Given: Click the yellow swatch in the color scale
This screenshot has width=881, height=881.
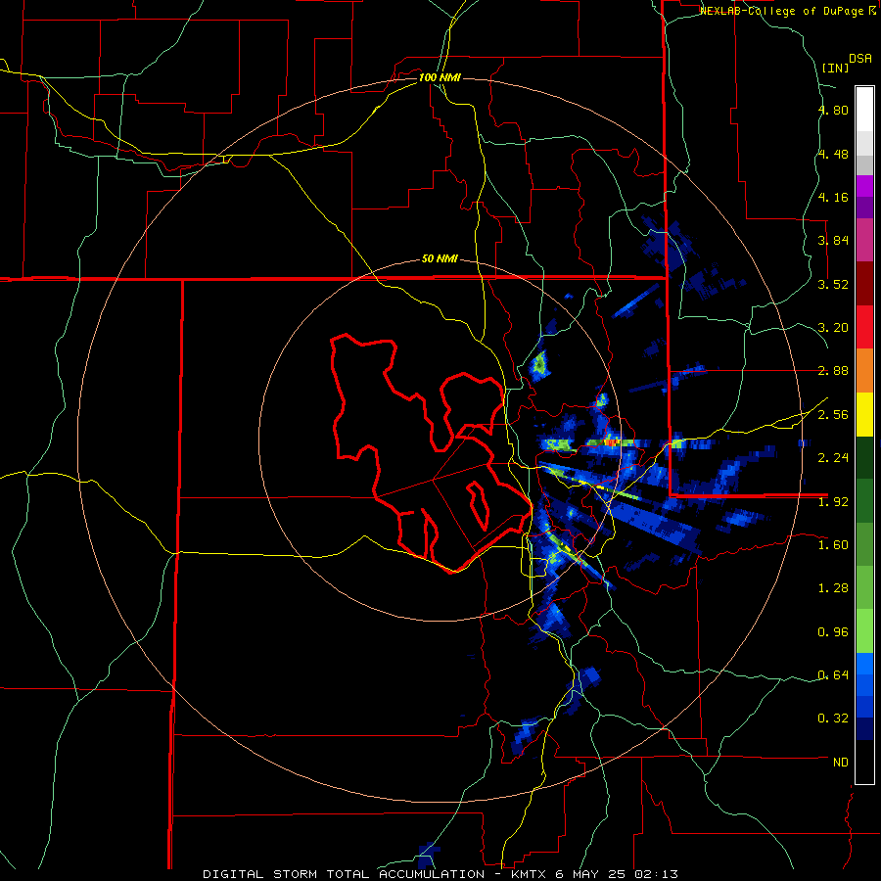Looking at the screenshot, I should [x=864, y=415].
